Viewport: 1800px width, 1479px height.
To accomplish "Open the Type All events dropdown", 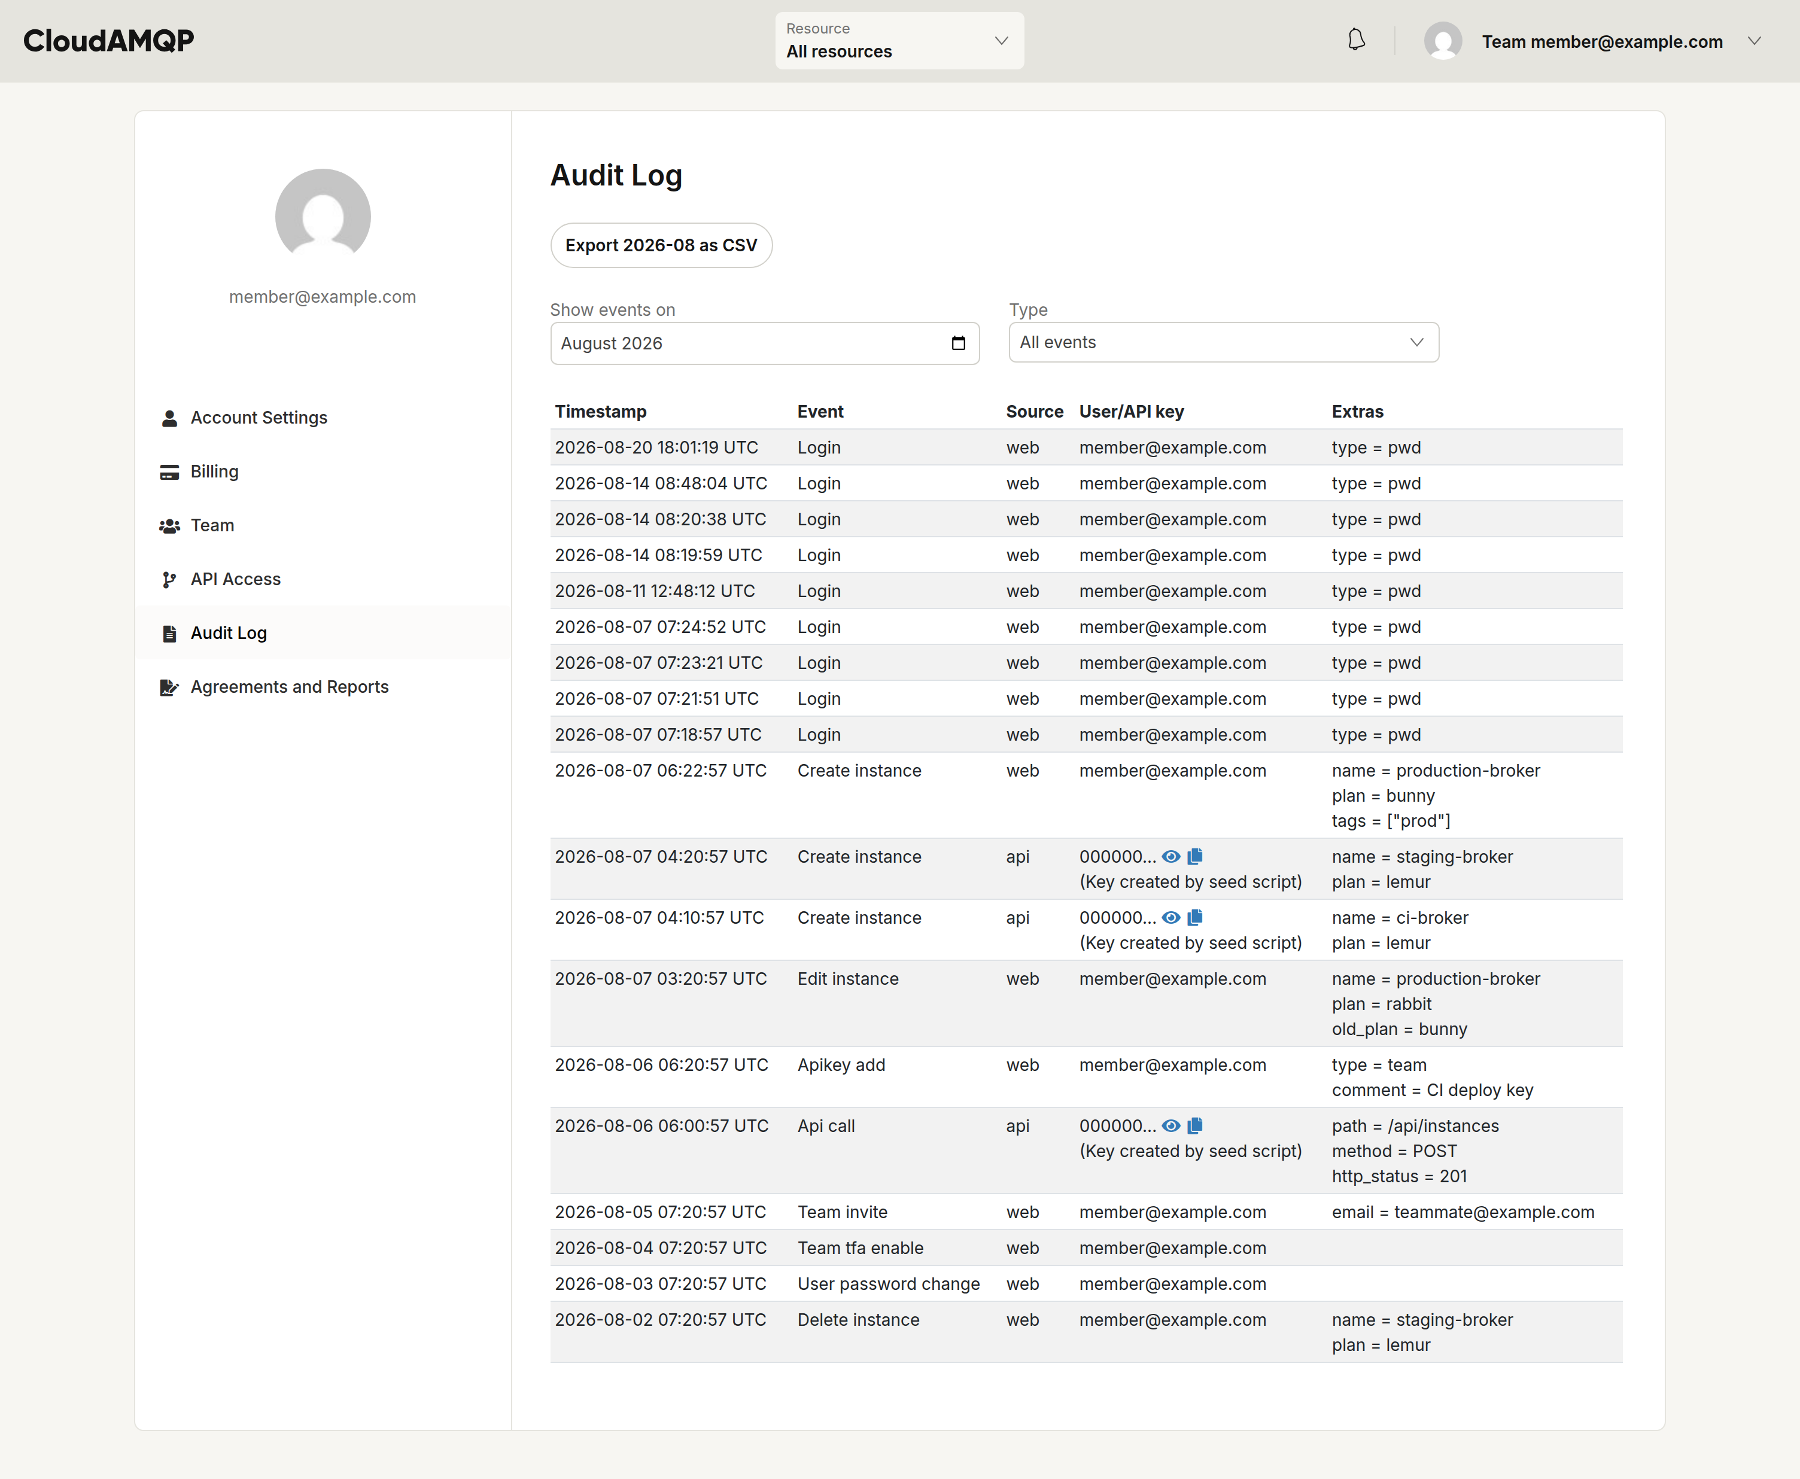I will (x=1223, y=342).
